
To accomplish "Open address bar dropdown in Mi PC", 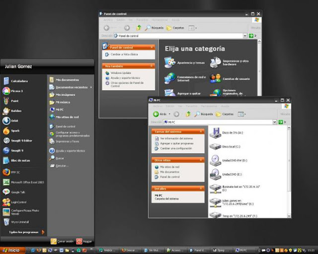I will click(275, 122).
